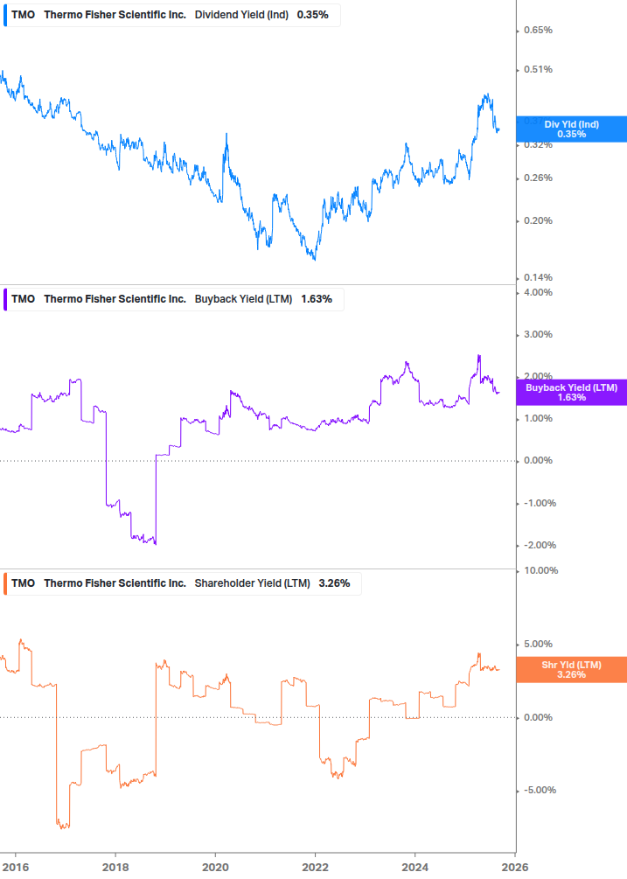Click the Buyback Yield (LTM) legend label
The height and width of the screenshot is (879, 627).
(243, 299)
